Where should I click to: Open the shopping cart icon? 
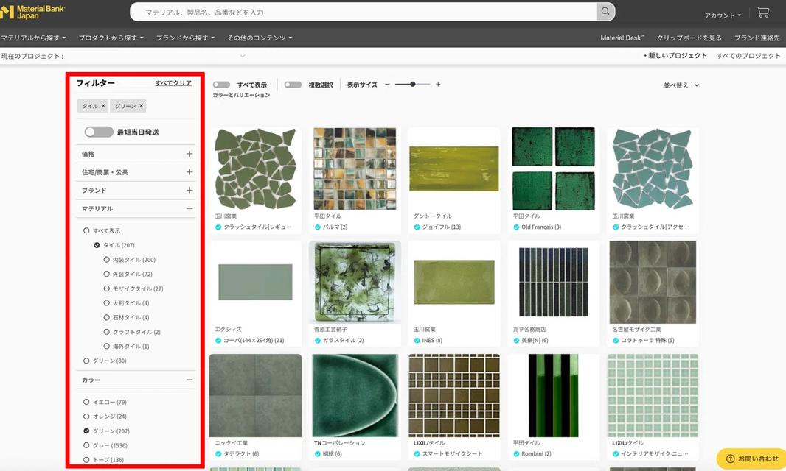click(763, 12)
